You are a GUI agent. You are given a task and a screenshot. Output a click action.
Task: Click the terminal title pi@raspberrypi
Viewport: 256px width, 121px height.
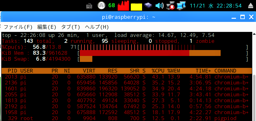click(129, 17)
